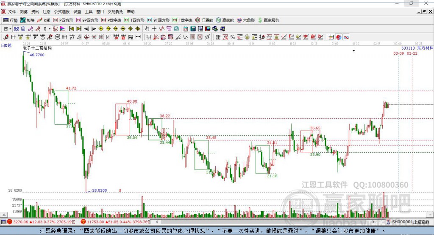Click the 03-09 date marker

click(398, 53)
